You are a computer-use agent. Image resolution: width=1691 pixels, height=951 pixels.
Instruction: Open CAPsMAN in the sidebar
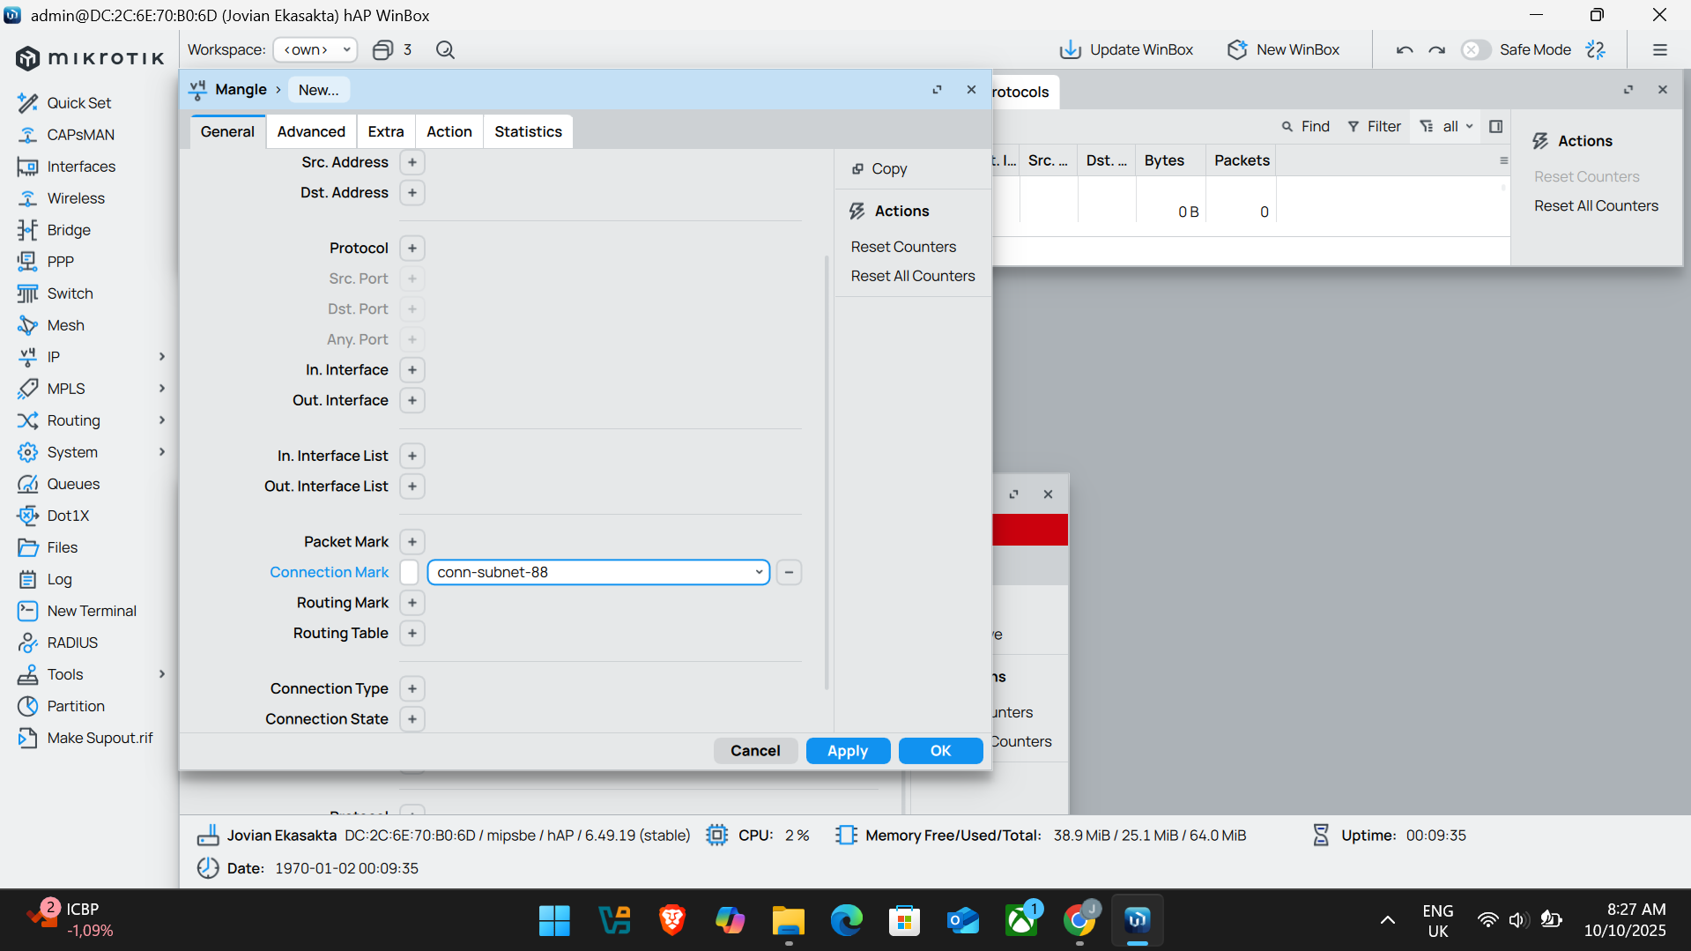click(80, 135)
